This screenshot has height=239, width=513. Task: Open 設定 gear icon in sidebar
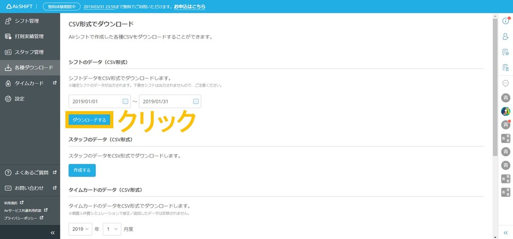point(8,99)
